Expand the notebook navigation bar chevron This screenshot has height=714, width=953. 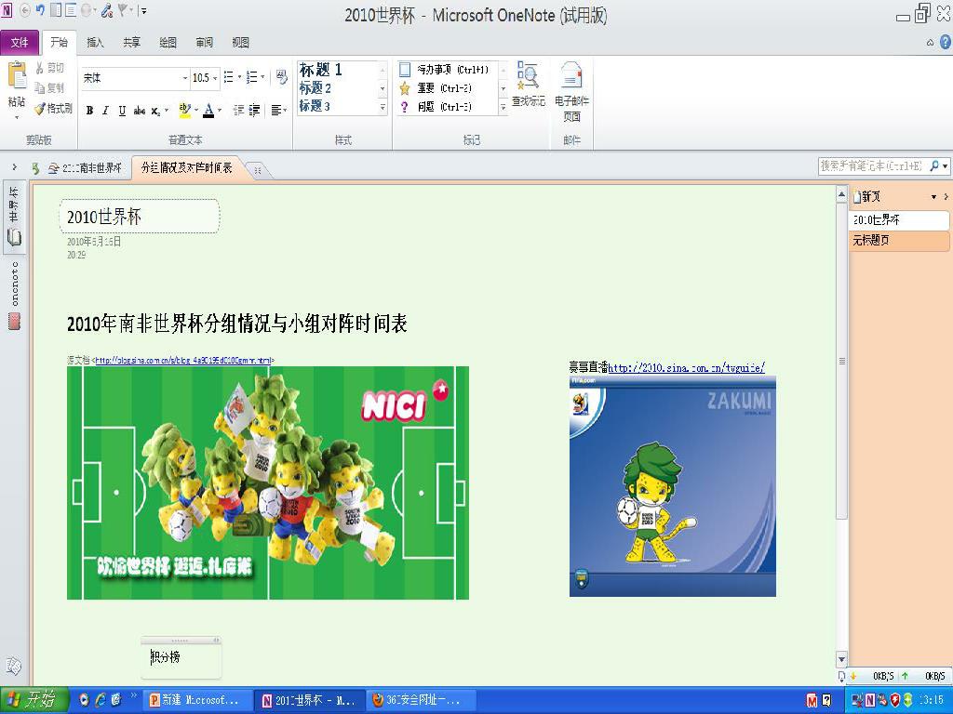click(x=15, y=167)
